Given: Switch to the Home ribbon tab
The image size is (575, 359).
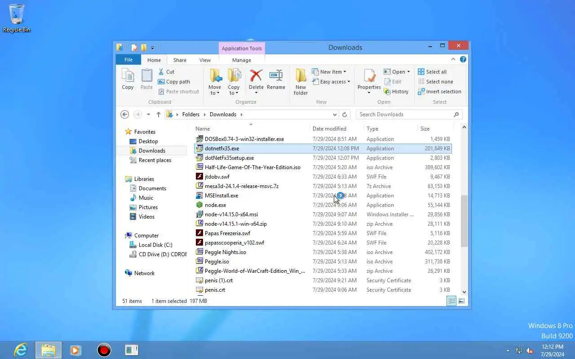Looking at the screenshot, I should [x=154, y=60].
